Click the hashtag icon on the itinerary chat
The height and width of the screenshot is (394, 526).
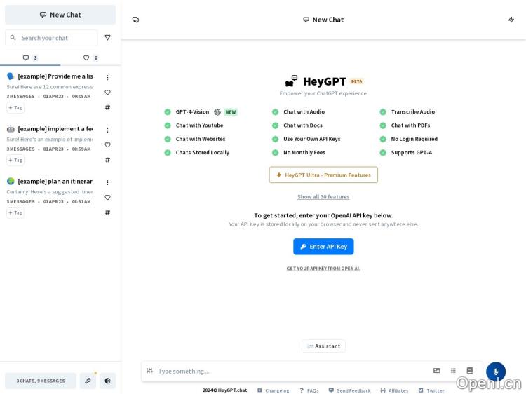(107, 212)
